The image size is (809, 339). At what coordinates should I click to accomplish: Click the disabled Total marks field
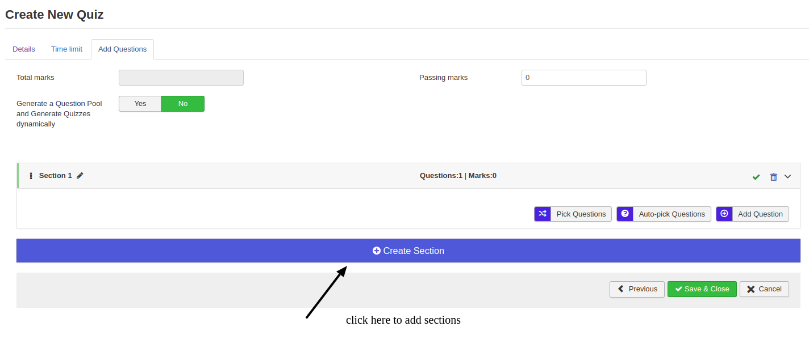[181, 78]
